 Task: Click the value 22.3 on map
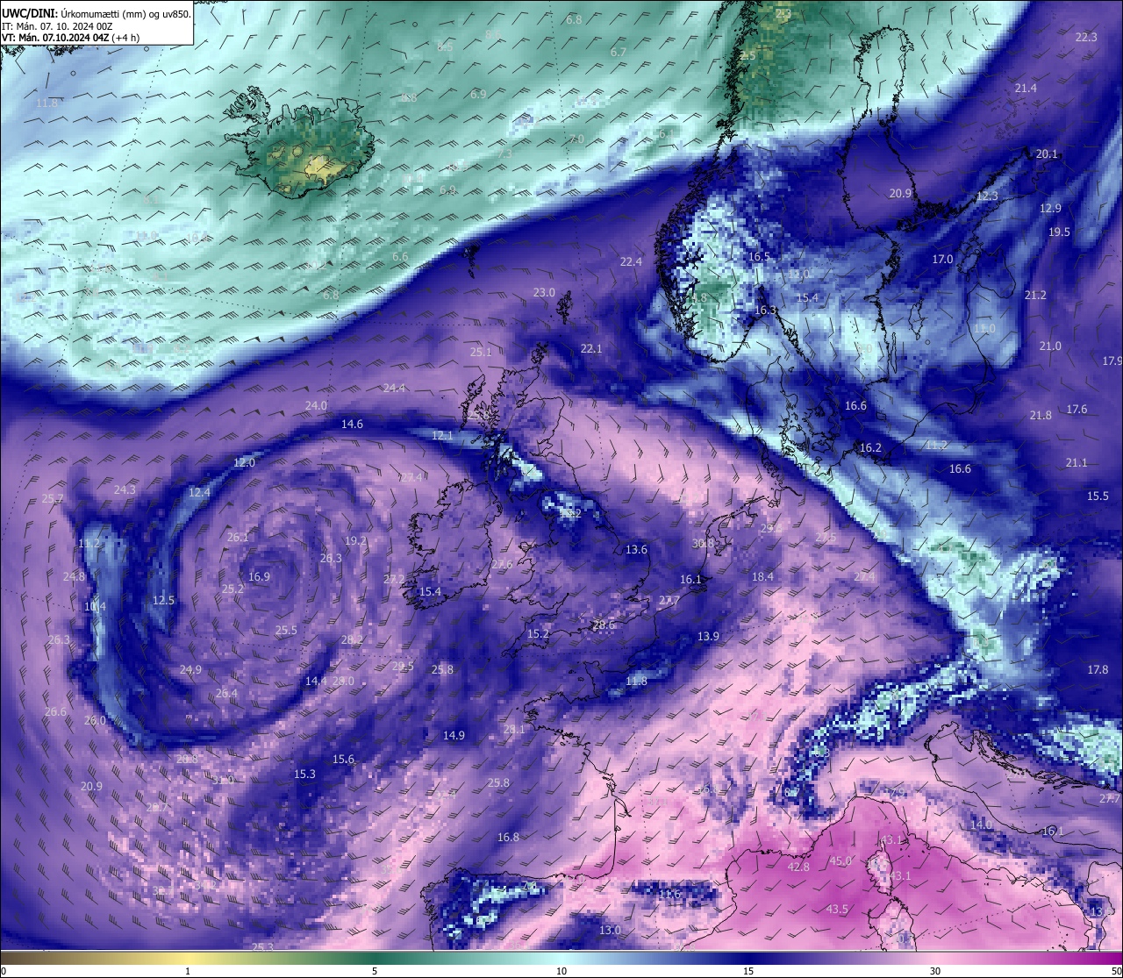(1086, 37)
